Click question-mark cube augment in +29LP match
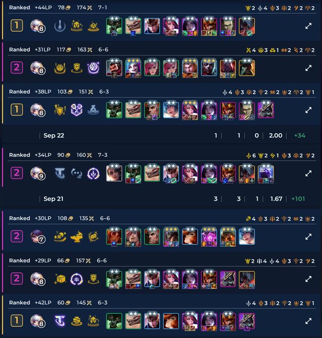This screenshot has width=322, height=338. [60, 279]
